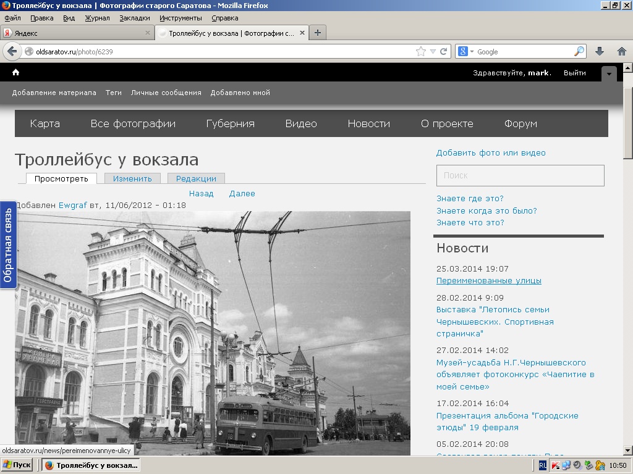Expand the user menu arrow beside Выйти
This screenshot has height=474, width=633.
point(609,73)
